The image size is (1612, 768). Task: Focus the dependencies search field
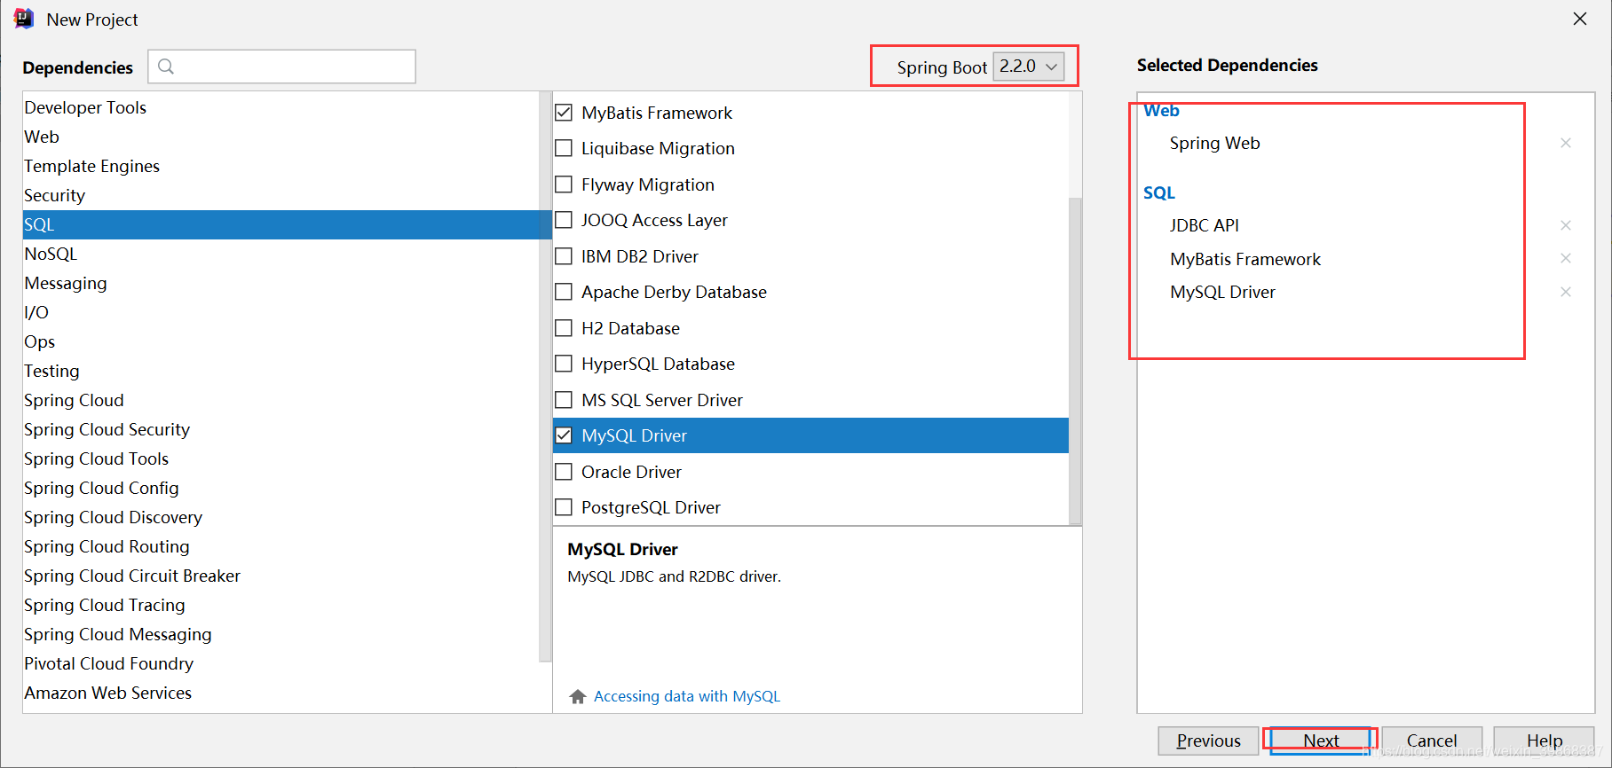tap(282, 67)
